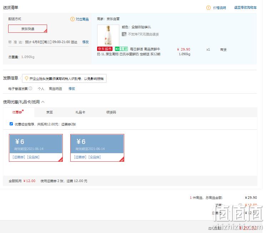This screenshot has height=233, width=266.
Task: Click the 商品明细 invoice content text
Action: (55, 89)
